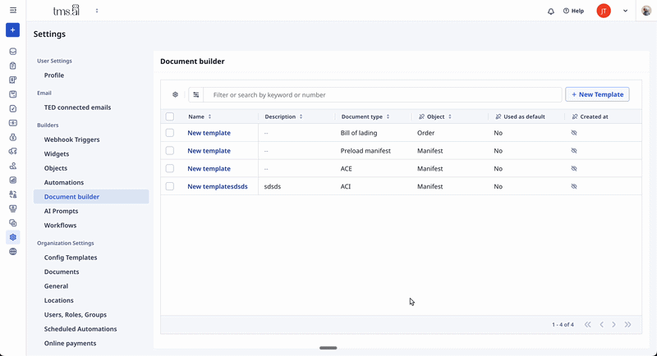Click the profile photo at top right
Image resolution: width=657 pixels, height=356 pixels.
click(647, 11)
